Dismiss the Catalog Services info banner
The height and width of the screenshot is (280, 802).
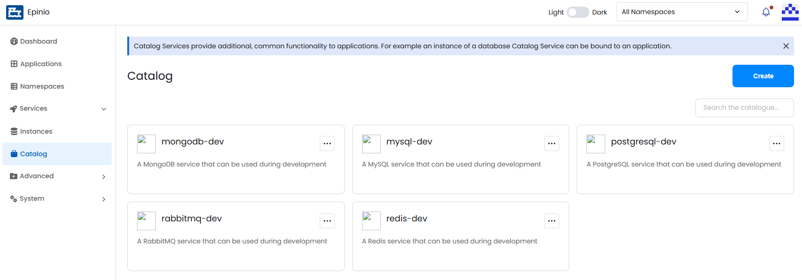click(x=786, y=46)
